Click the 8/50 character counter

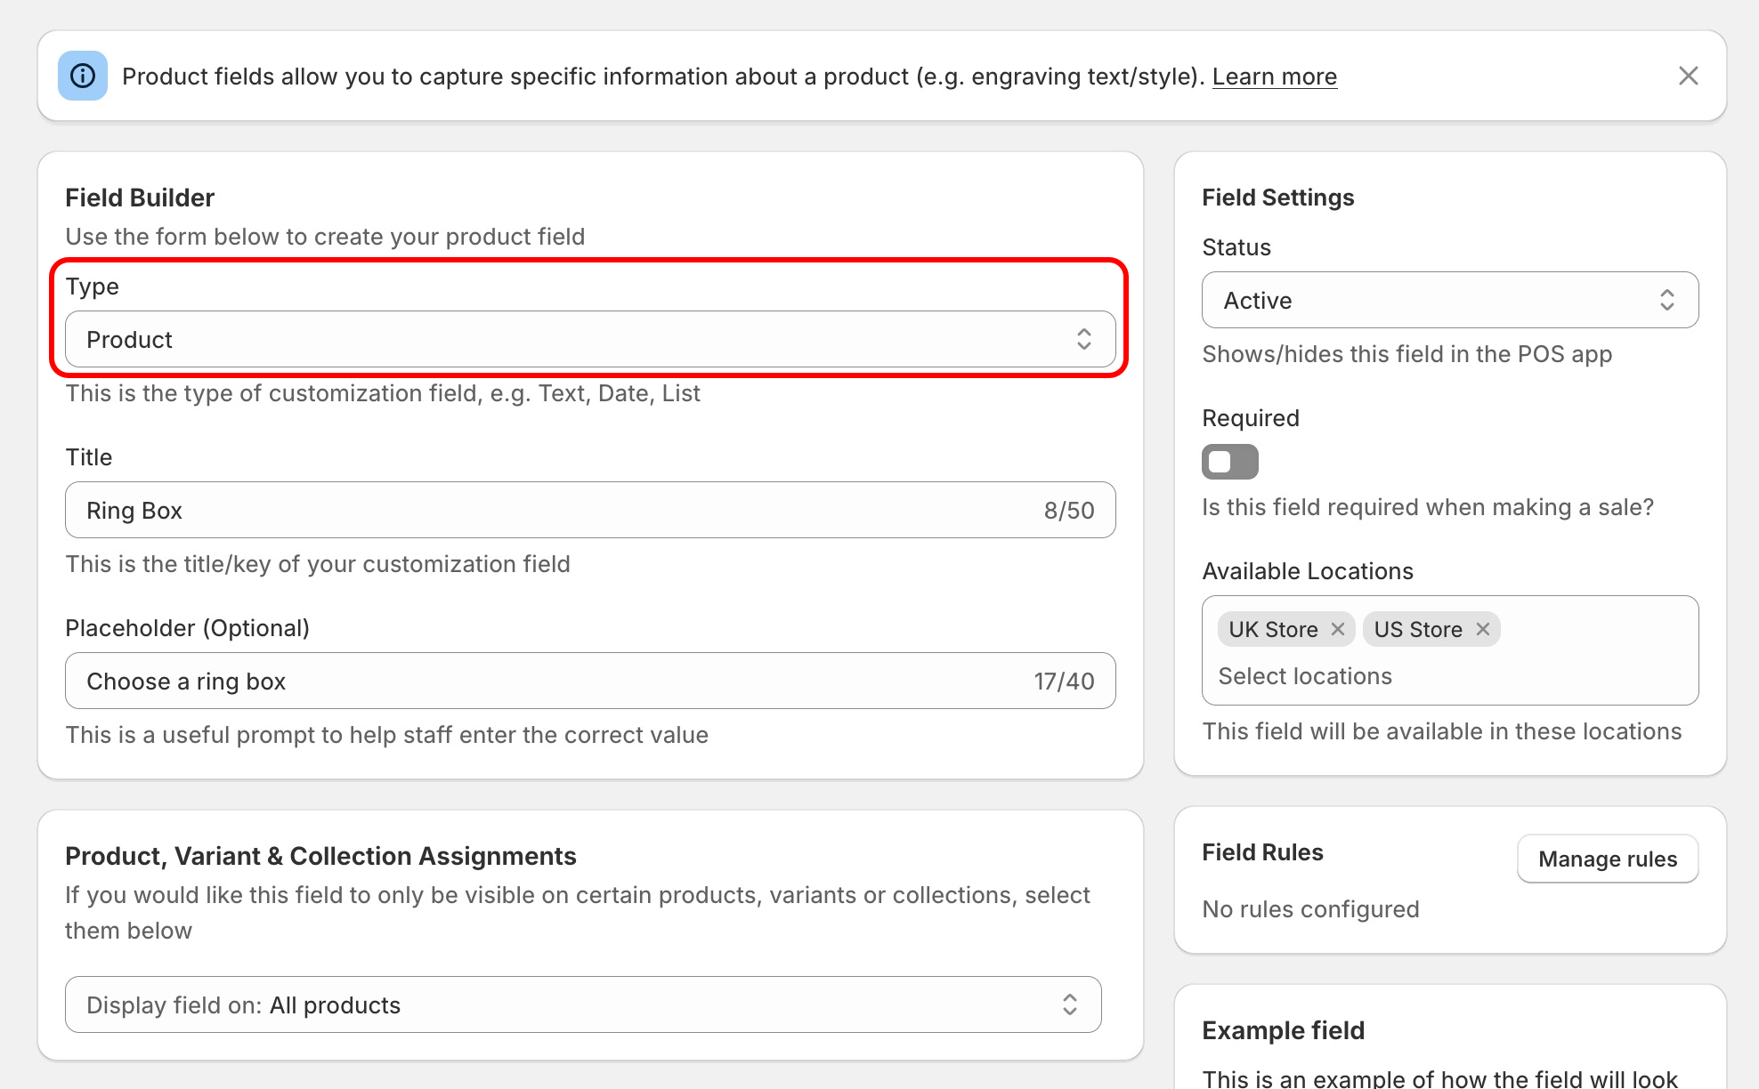(x=1069, y=510)
